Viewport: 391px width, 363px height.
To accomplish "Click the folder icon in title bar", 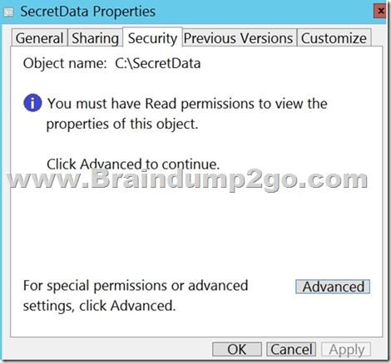I will [9, 12].
